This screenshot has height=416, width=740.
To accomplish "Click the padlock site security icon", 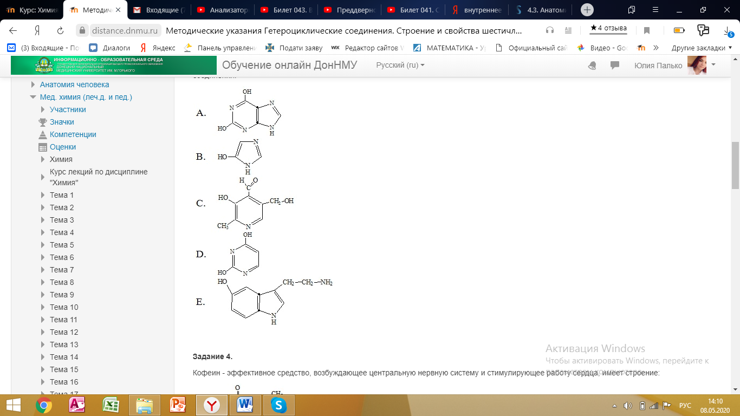I will coord(82,31).
